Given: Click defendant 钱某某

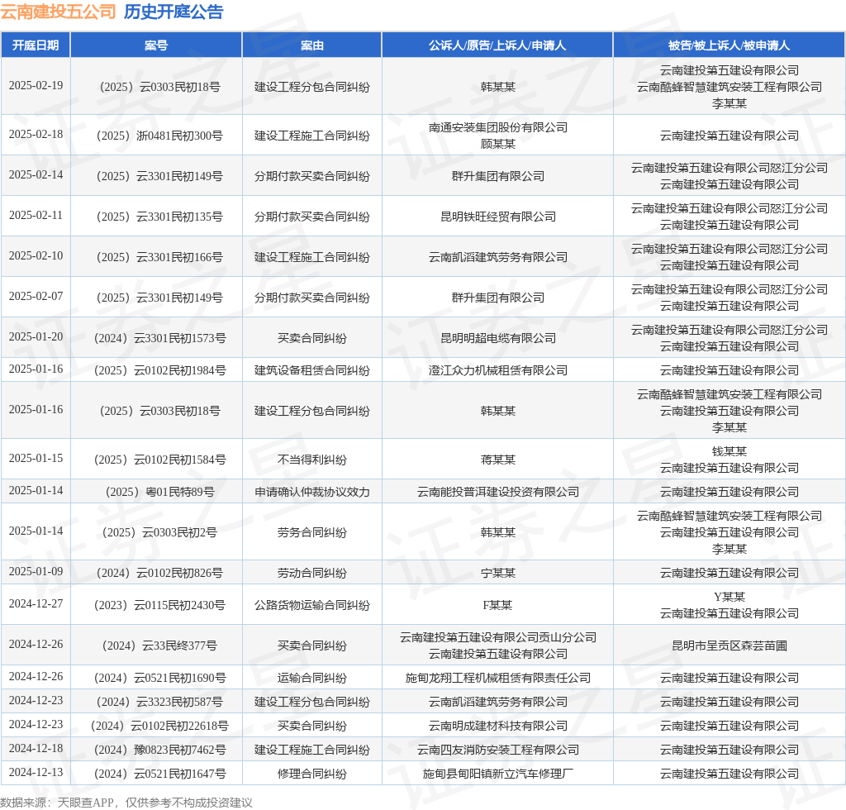Looking at the screenshot, I should (729, 451).
